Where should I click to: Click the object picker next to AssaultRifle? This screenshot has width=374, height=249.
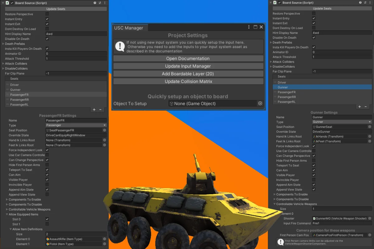pos(105,239)
